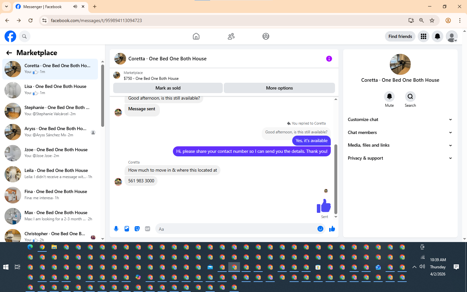Screen dimensions: 467x292
Task: Open the emoji picker in message box
Action: [320, 229]
